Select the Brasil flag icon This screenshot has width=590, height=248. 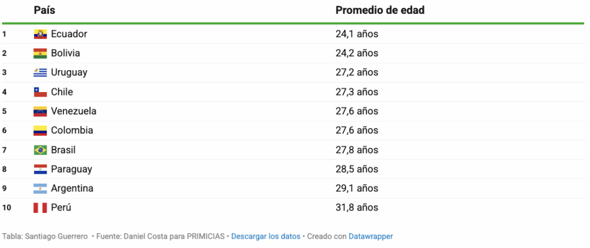coord(40,150)
